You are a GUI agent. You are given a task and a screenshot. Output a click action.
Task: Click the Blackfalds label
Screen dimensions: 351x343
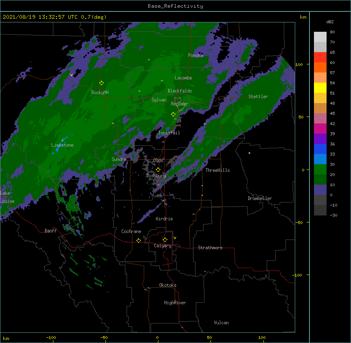tap(180, 91)
